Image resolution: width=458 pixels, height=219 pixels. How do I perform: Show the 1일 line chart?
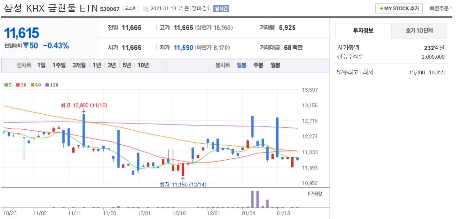pyautogui.click(x=41, y=65)
